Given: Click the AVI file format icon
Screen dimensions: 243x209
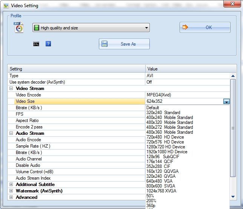Looking at the screenshot, I should tap(19, 27).
